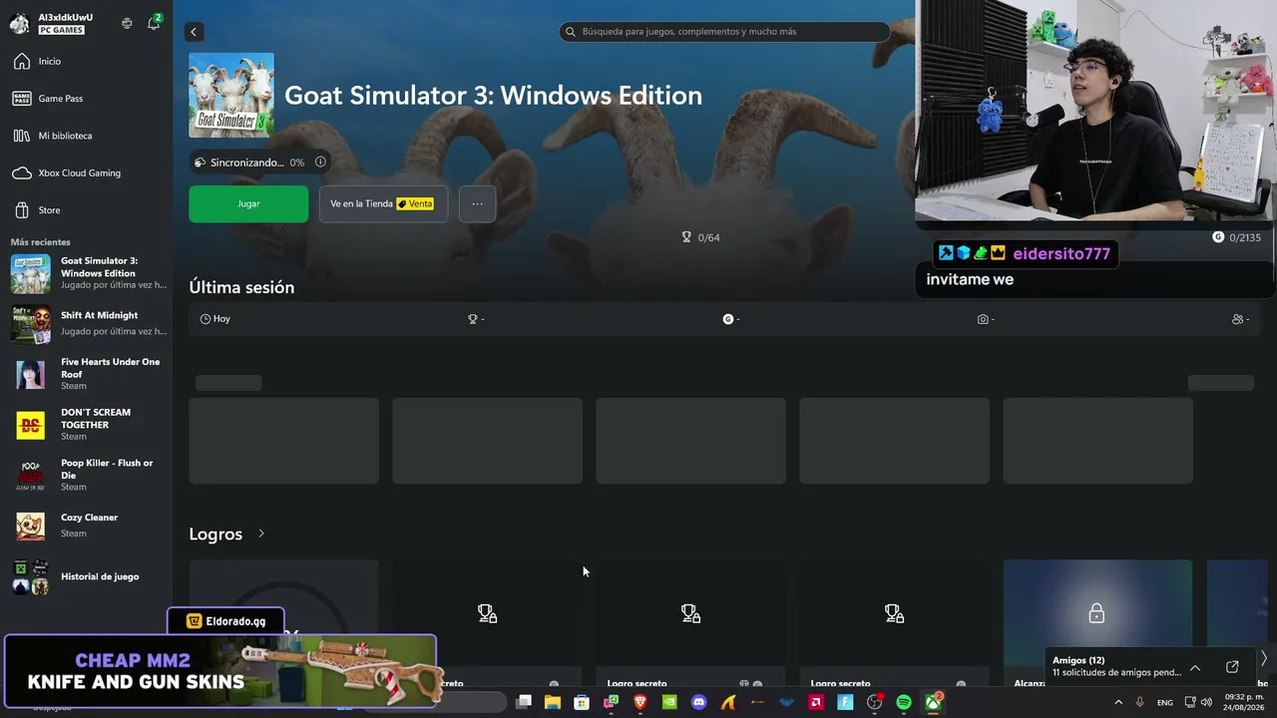This screenshot has width=1277, height=718.
Task: Open Five Hearts Under One Roof
Action: tap(88, 374)
